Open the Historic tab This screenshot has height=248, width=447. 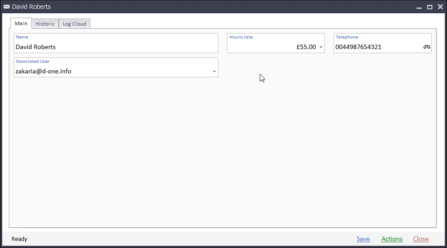(45, 24)
